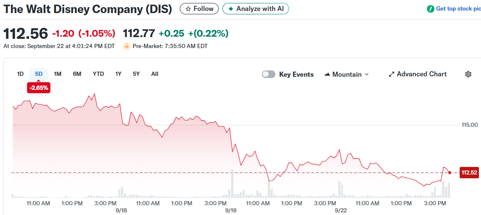Select the All time range
This screenshot has height=215, width=481.
click(155, 74)
